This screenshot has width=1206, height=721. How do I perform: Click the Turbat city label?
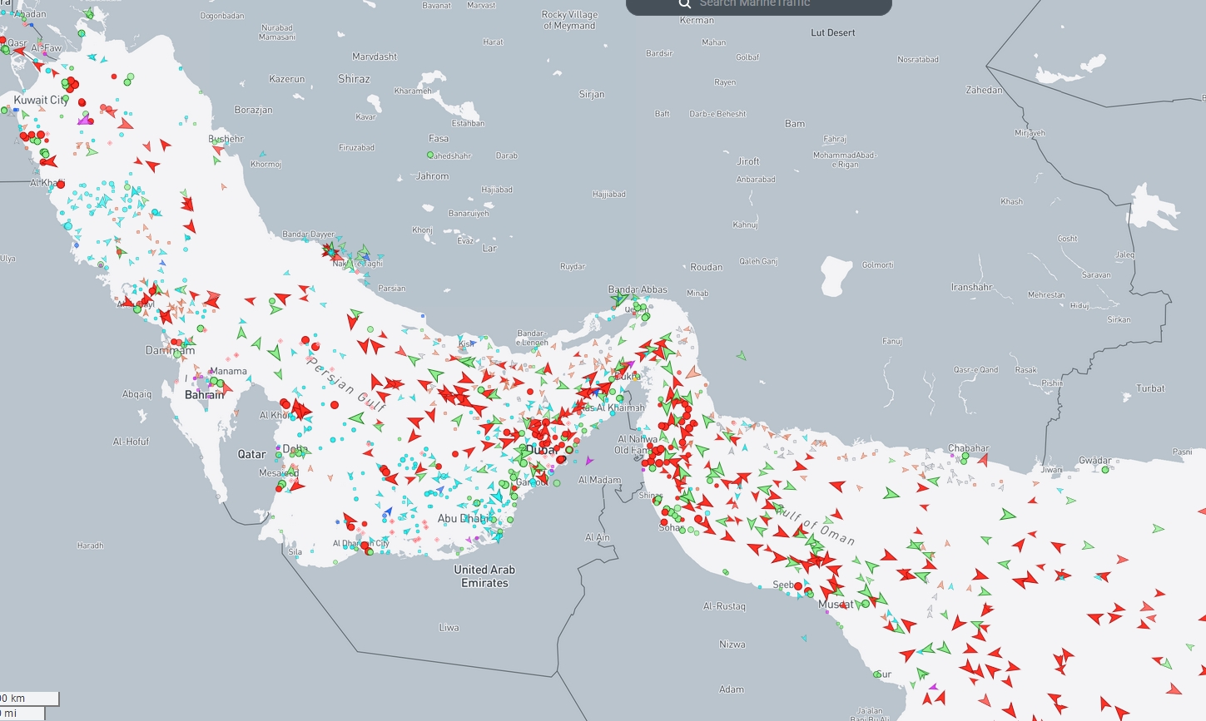pos(1150,388)
